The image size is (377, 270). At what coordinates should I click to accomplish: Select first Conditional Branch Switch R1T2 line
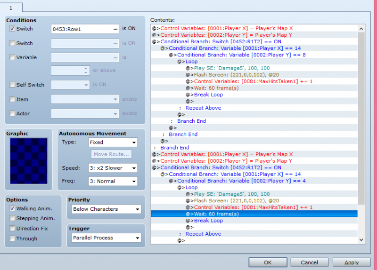[254, 41]
